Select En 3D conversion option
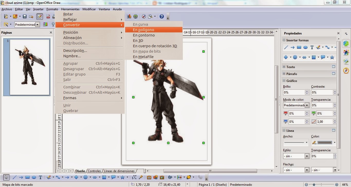The width and height of the screenshot is (351, 187). click(154, 41)
